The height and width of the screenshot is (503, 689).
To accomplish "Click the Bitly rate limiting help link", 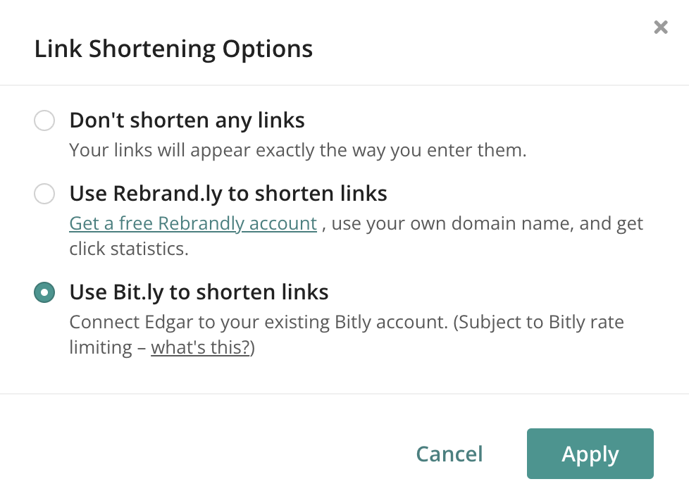I will [199, 347].
